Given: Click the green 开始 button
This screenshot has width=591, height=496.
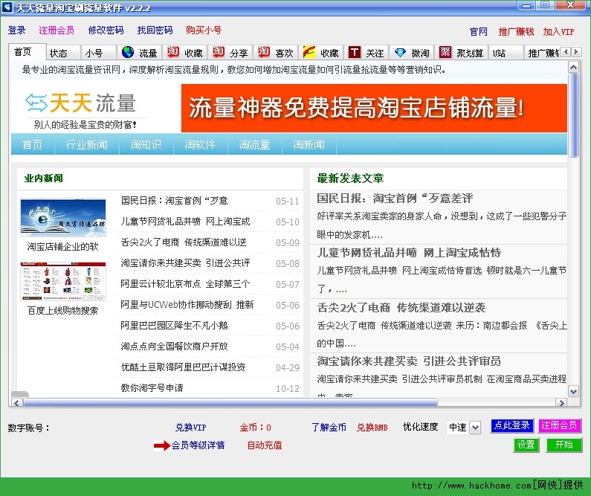Looking at the screenshot, I should click(563, 445).
